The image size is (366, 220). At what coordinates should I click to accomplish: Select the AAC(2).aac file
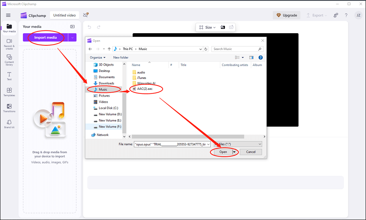pos(142,89)
